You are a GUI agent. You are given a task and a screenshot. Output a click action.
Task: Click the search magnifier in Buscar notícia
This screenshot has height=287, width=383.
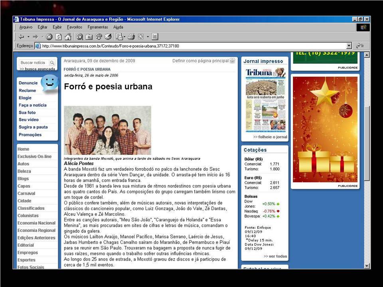pyautogui.click(x=52, y=63)
